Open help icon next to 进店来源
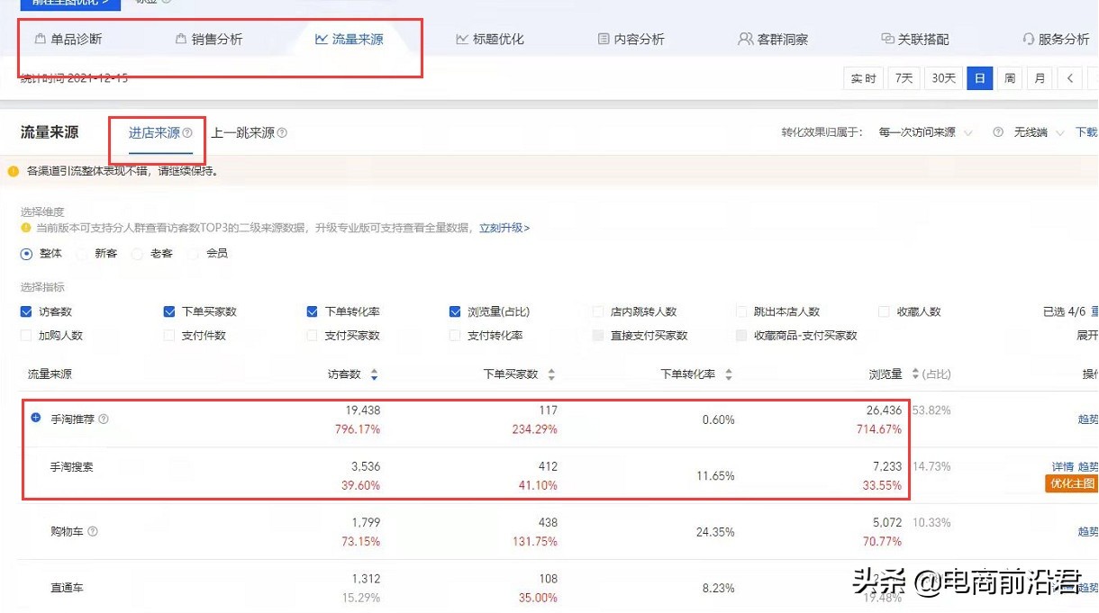This screenshot has height=613, width=1099. 187,133
